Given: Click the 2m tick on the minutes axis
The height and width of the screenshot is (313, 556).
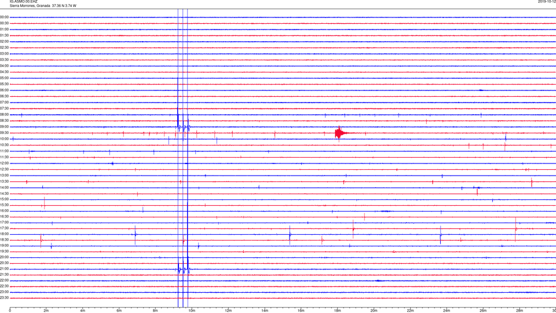Looking at the screenshot, I should pos(46,311).
